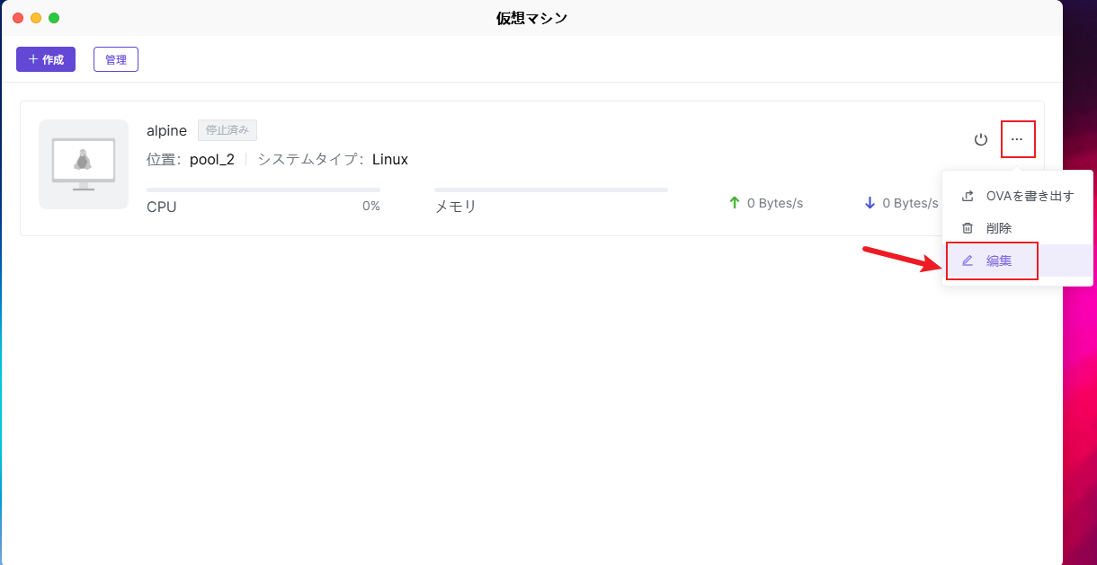Click the green upload arrow icon
This screenshot has height=565, width=1097.
[734, 203]
